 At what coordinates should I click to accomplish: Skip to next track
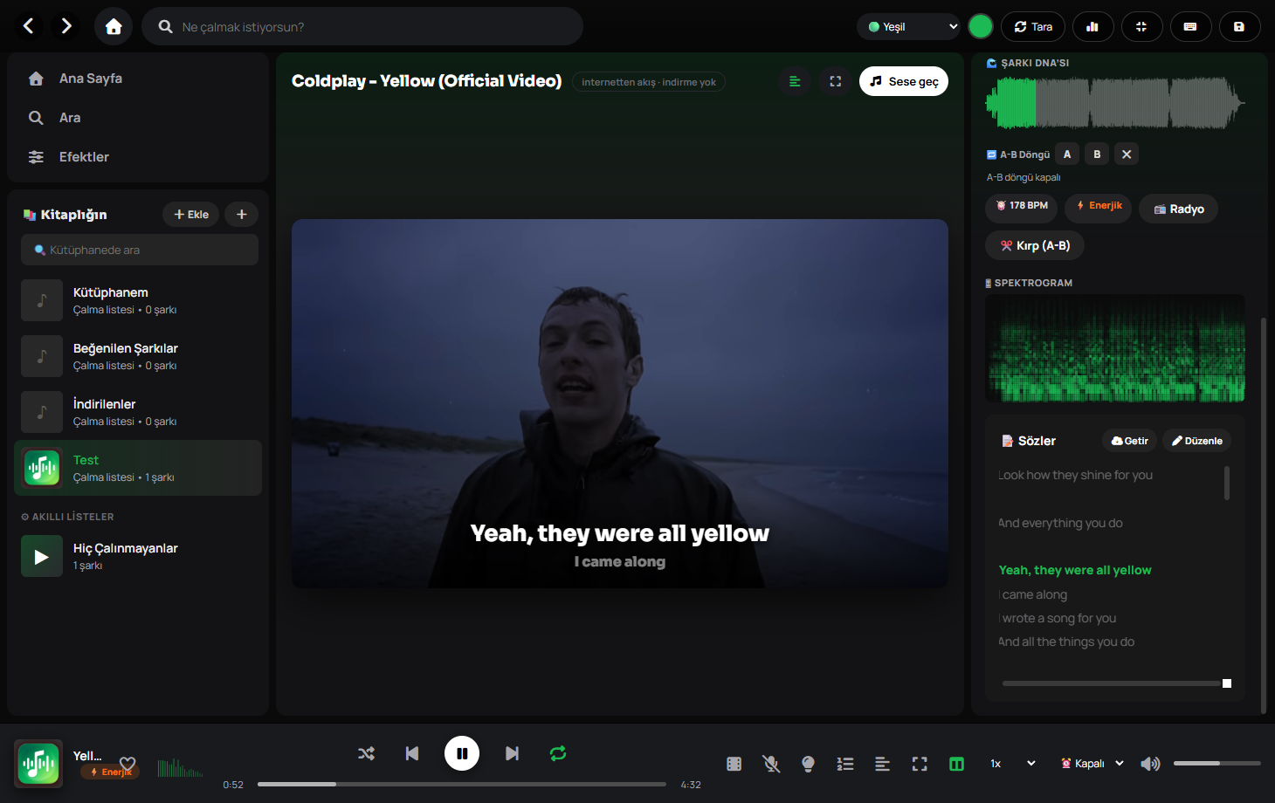512,753
